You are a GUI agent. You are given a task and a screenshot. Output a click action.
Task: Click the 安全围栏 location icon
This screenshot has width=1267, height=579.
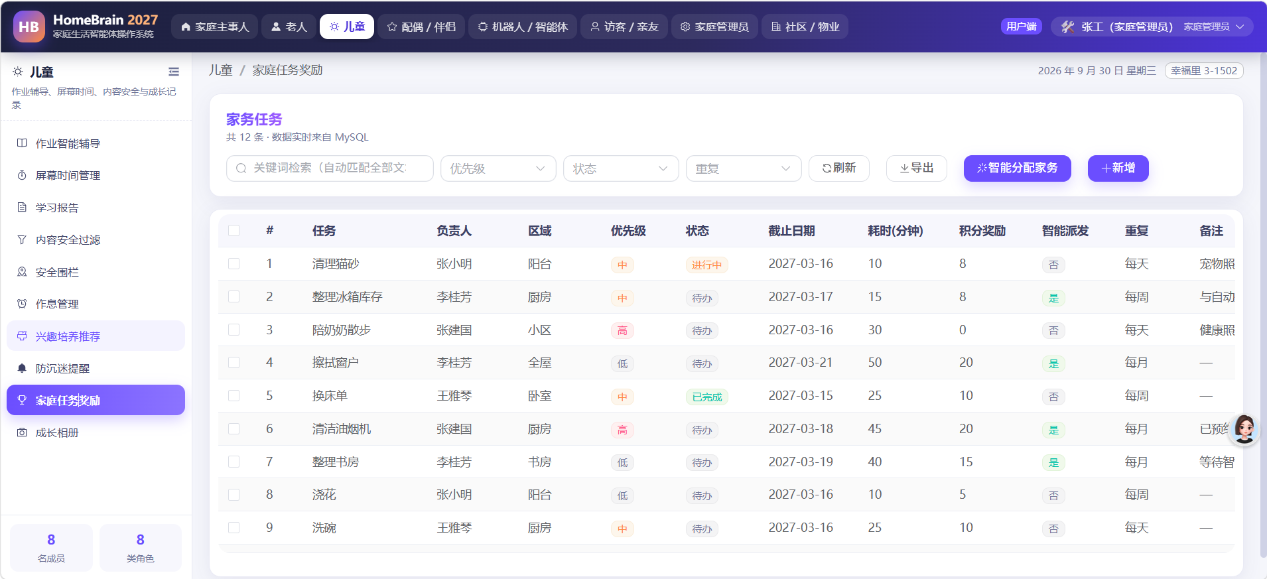[22, 272]
